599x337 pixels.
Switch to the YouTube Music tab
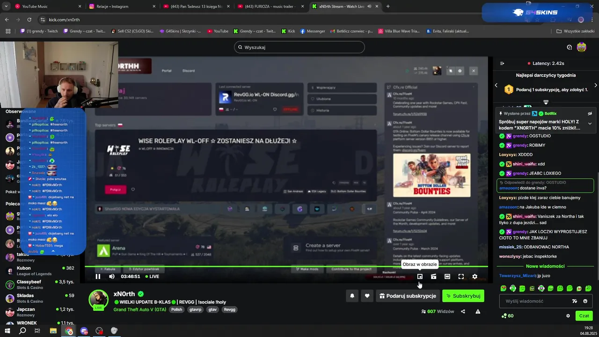(45, 7)
